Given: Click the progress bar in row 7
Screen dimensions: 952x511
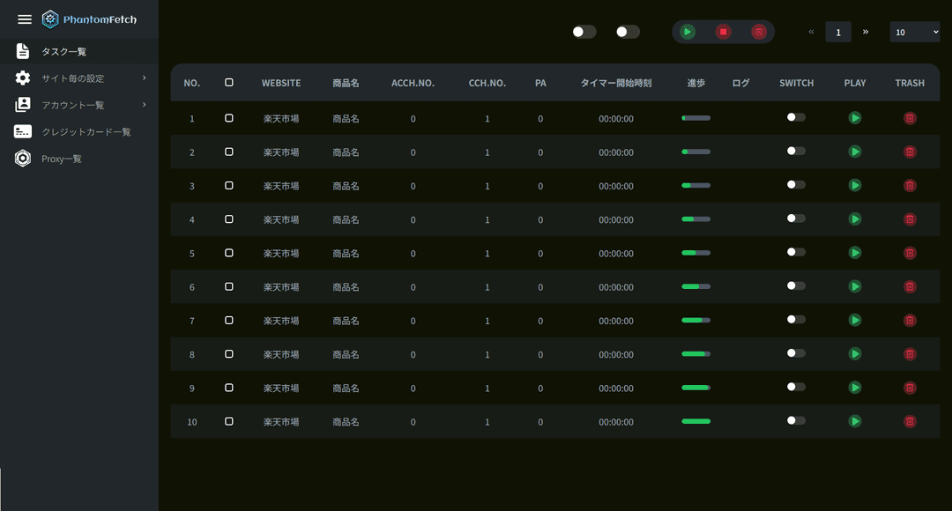Looking at the screenshot, I should click(695, 321).
